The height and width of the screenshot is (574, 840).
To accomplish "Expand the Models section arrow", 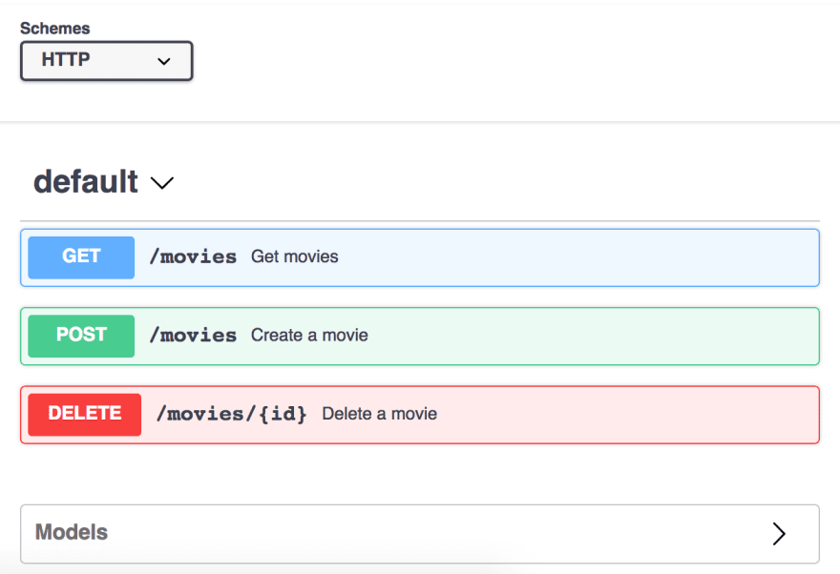I will click(x=779, y=533).
